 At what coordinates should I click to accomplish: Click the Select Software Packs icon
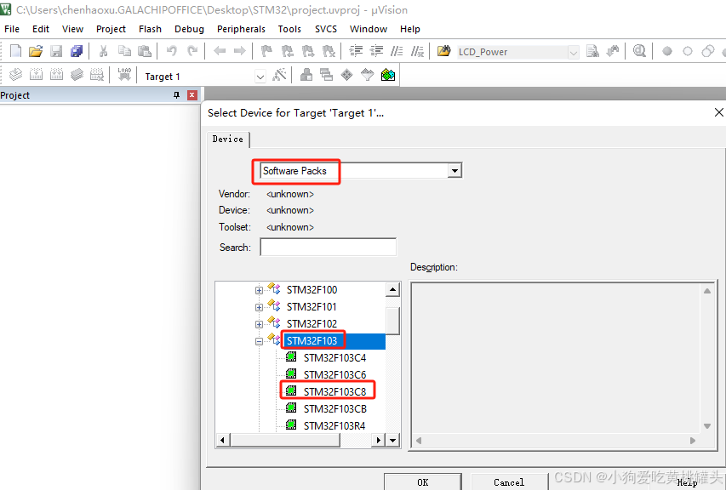[367, 75]
